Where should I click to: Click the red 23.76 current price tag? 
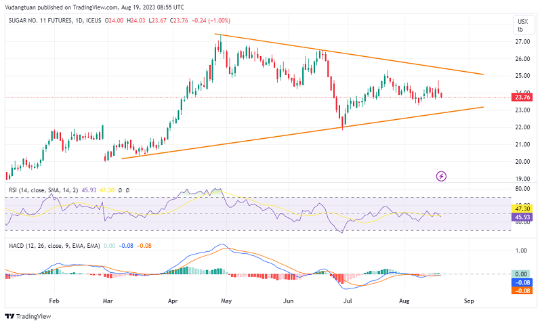pyautogui.click(x=523, y=97)
